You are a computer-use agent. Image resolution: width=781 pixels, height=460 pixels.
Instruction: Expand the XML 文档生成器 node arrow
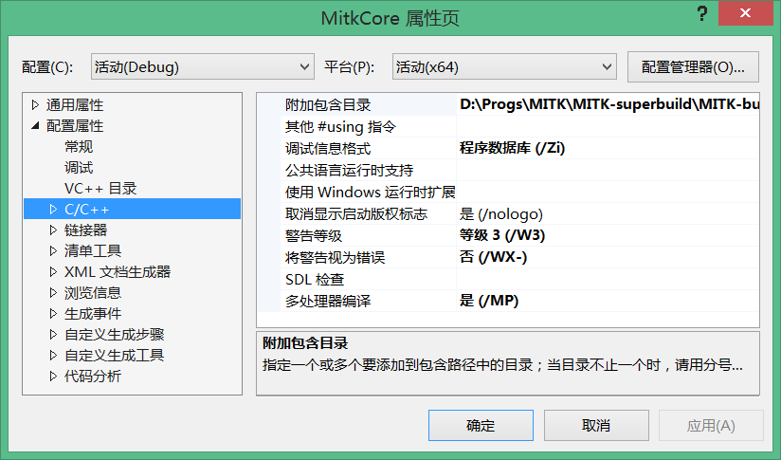point(53,272)
